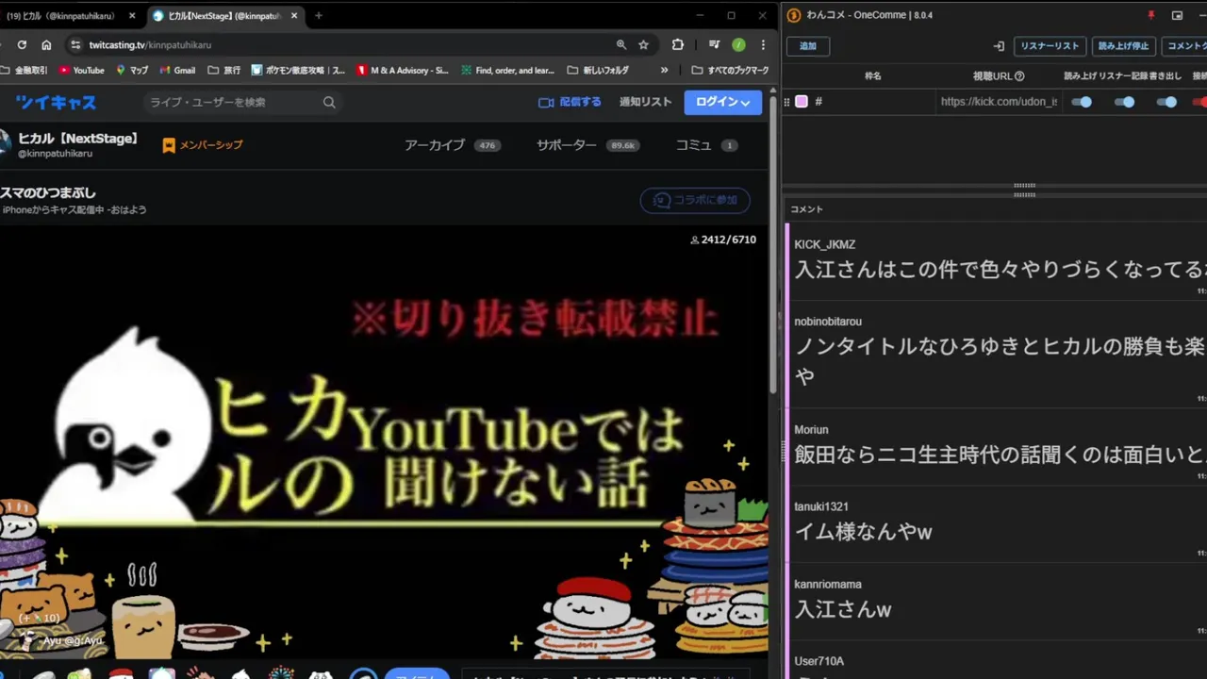Open the アーカイブ tab
The height and width of the screenshot is (679, 1207).
coord(452,145)
